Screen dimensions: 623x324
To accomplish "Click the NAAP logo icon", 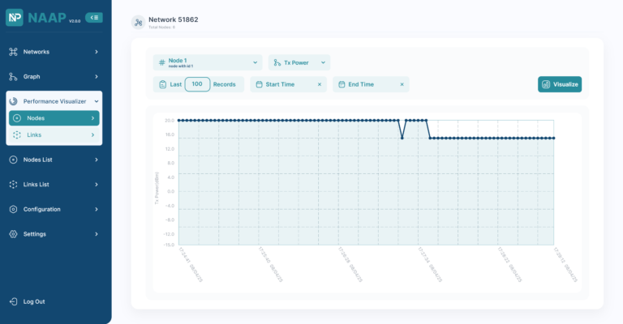I will click(15, 18).
